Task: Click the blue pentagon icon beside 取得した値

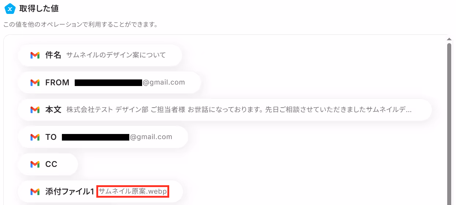Action: tap(10, 8)
